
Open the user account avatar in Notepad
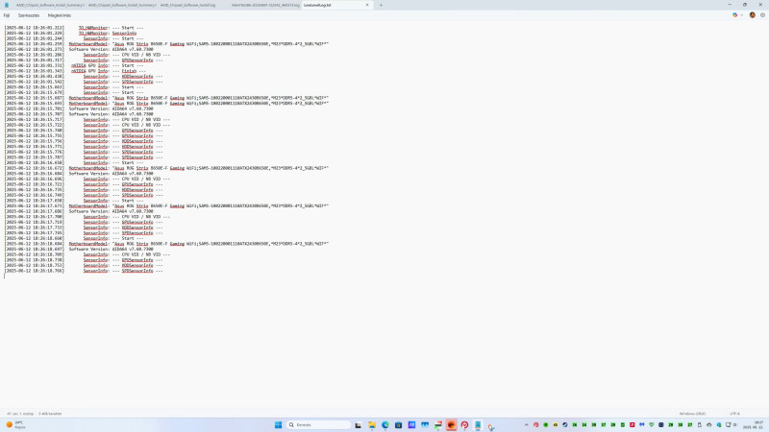click(753, 15)
